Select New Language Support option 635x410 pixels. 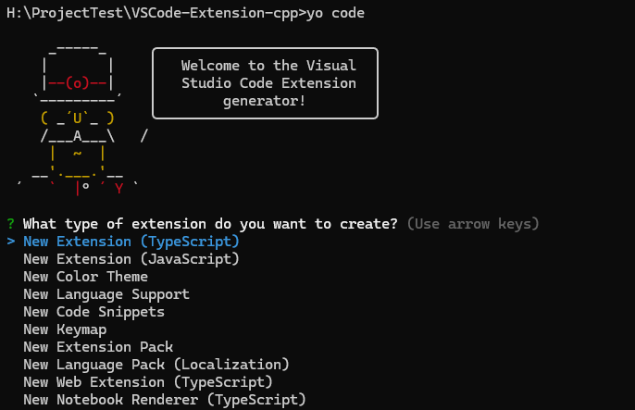(x=106, y=294)
